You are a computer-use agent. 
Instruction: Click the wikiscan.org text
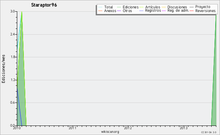point(110,132)
